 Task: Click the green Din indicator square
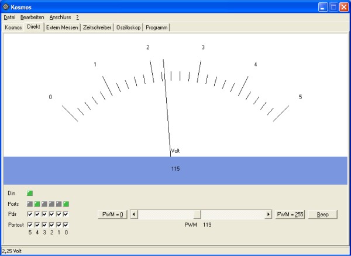pos(30,193)
